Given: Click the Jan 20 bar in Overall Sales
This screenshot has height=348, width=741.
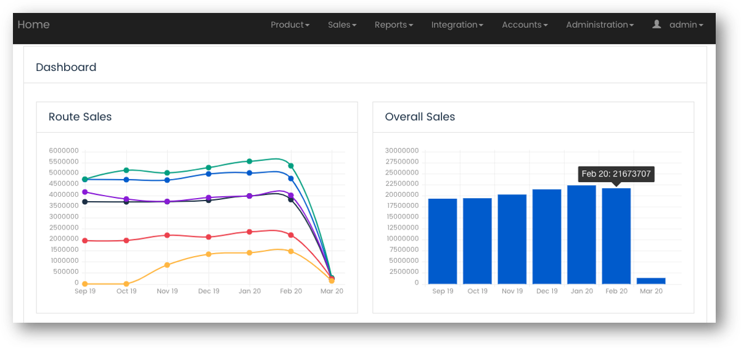Looking at the screenshot, I should [581, 234].
